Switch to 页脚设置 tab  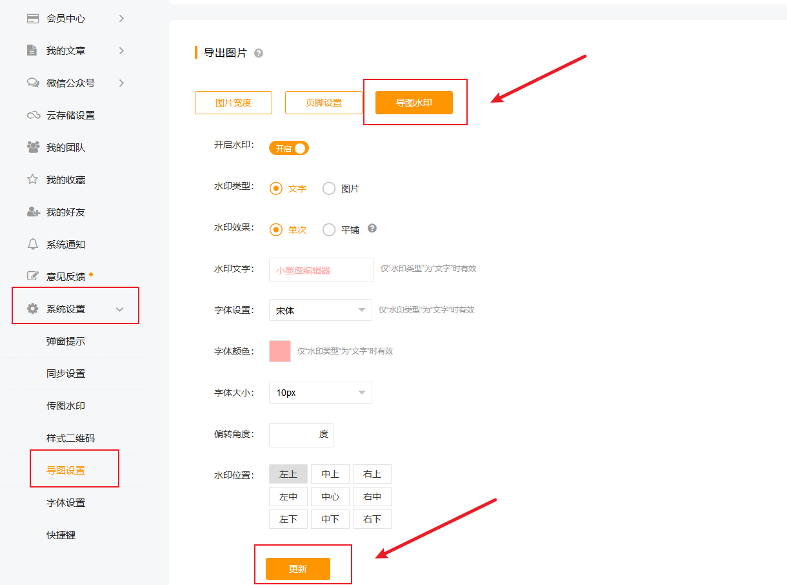coord(324,103)
